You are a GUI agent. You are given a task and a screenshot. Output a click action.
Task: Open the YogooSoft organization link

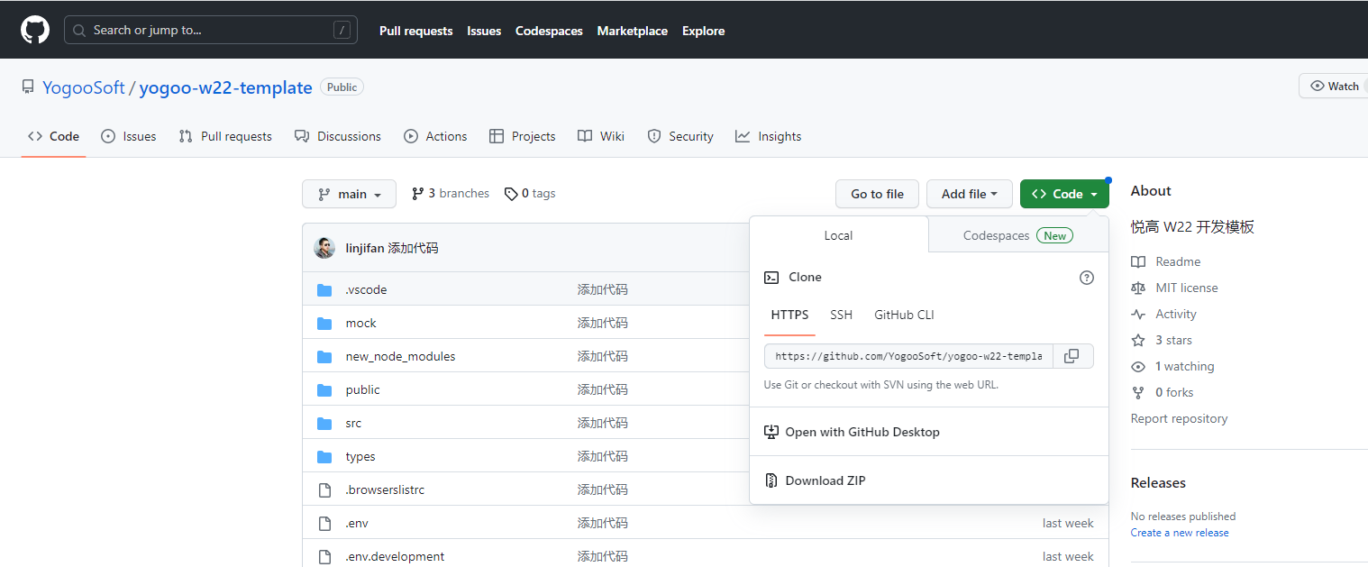click(x=83, y=87)
